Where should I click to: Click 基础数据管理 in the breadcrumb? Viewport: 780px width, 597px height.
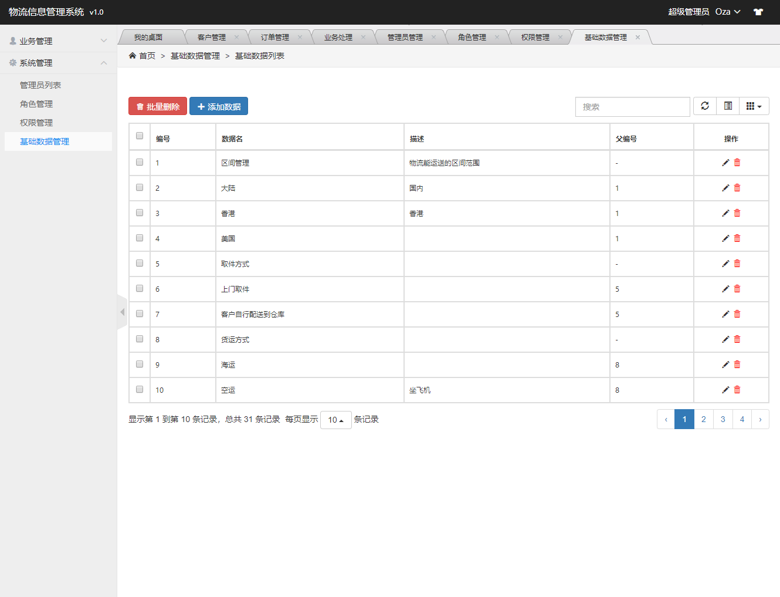click(x=195, y=56)
